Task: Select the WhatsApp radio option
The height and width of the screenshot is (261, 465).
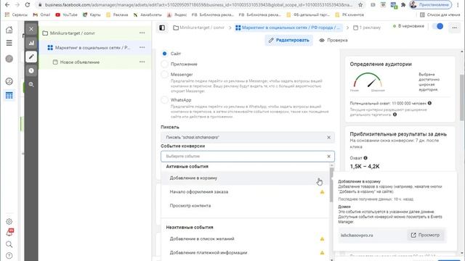Action: pyautogui.click(x=165, y=100)
